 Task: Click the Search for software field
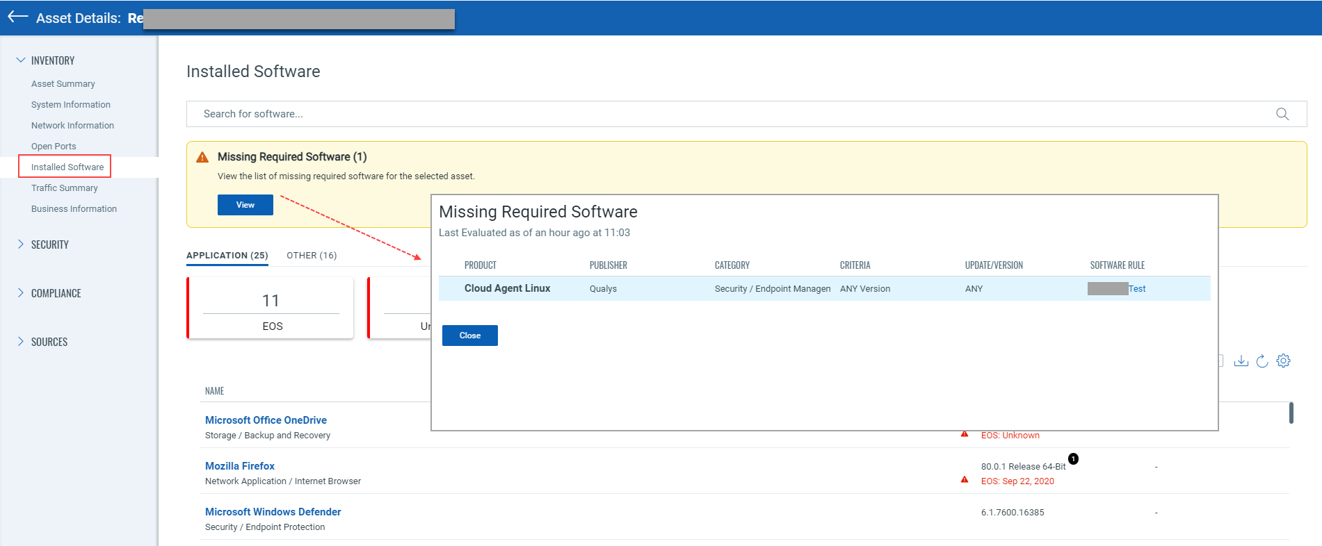[x=746, y=114]
